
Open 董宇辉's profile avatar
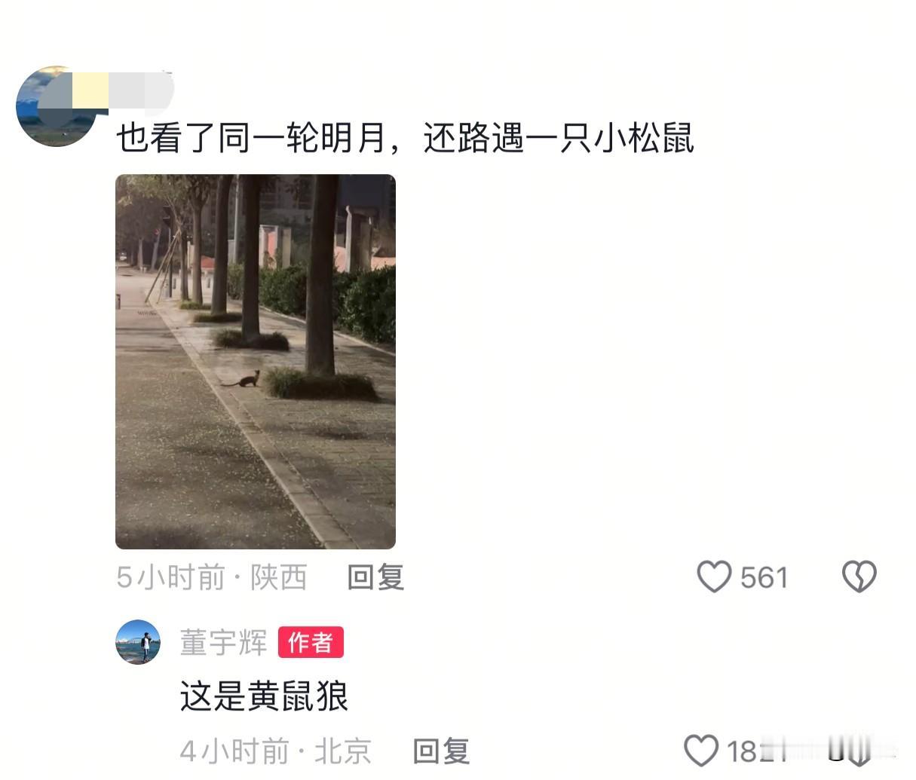138,642
